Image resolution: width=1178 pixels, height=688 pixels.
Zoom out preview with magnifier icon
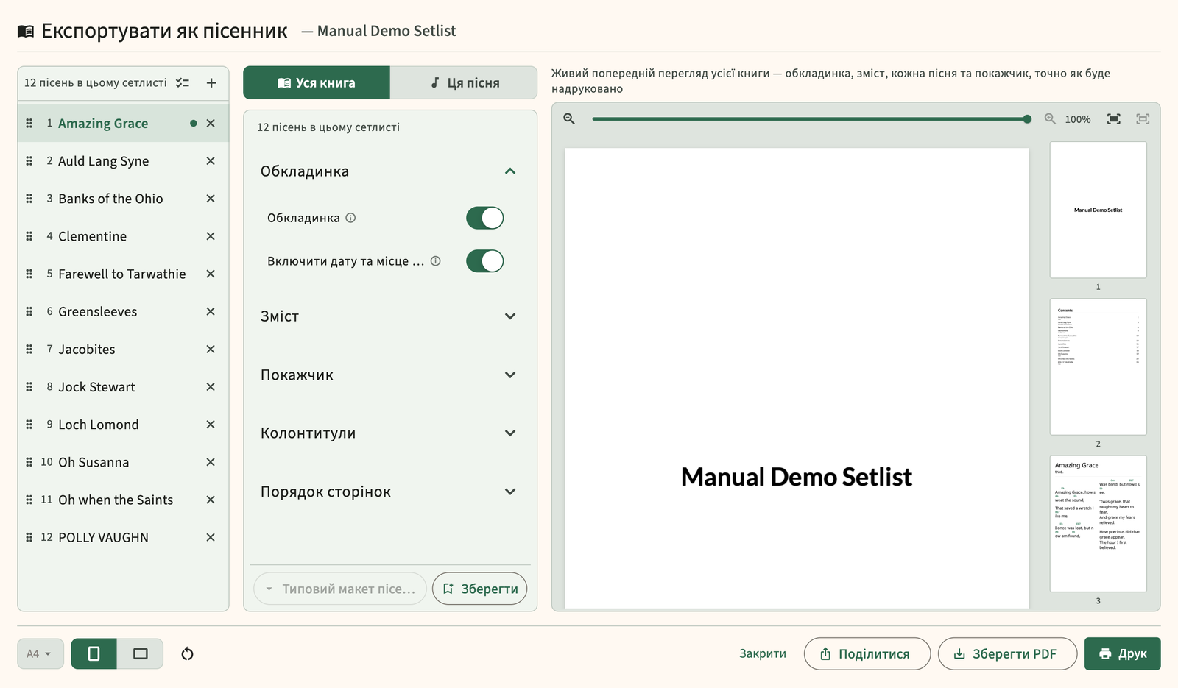(x=569, y=118)
